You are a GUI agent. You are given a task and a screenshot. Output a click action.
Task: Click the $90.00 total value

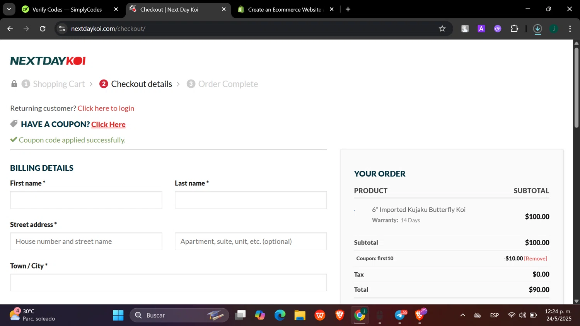coord(539,290)
